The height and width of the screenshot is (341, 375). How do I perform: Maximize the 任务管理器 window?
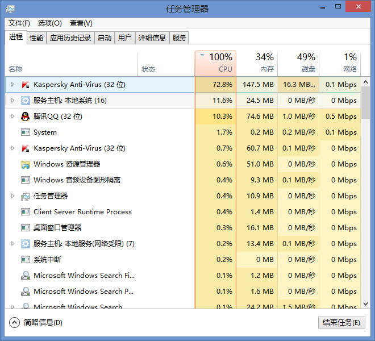click(x=338, y=7)
